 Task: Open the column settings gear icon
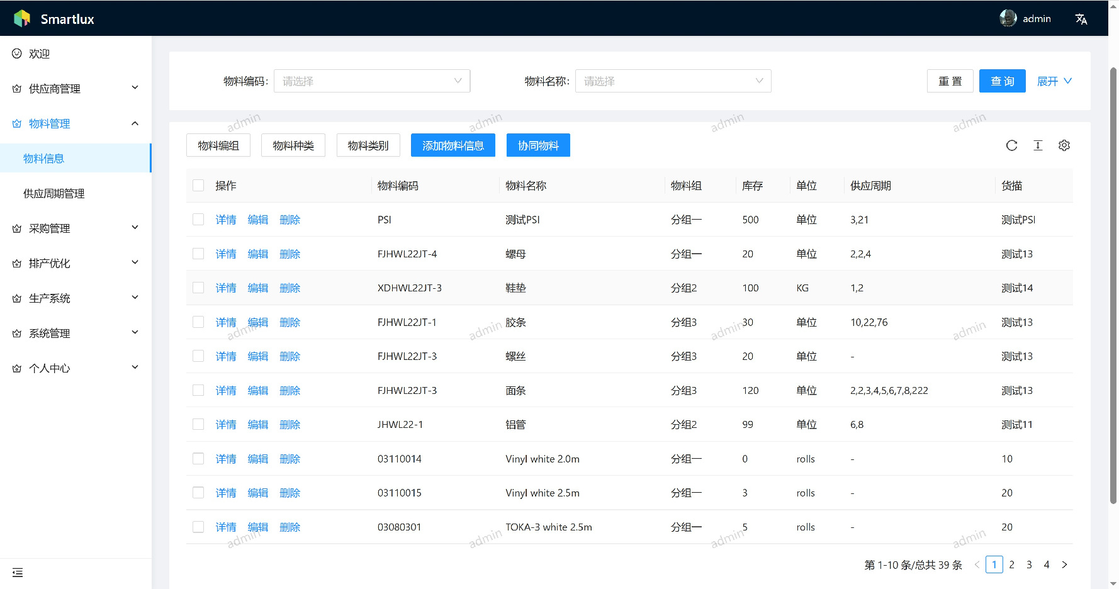click(x=1064, y=145)
